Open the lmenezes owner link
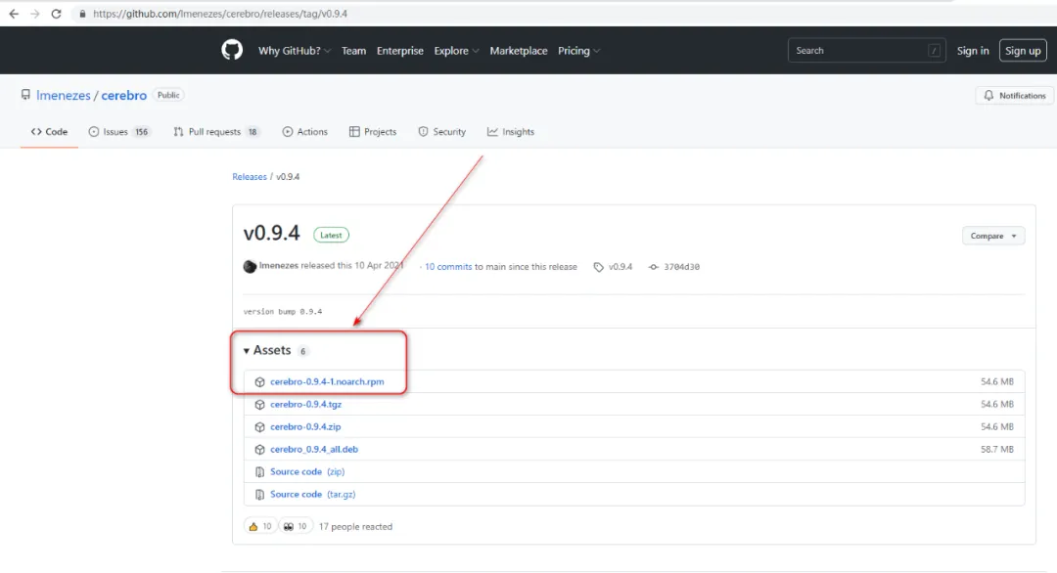Screen dimensions: 1057x573 click(64, 95)
